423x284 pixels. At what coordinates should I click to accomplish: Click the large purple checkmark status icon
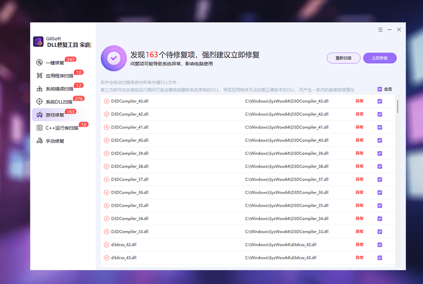[x=114, y=58]
